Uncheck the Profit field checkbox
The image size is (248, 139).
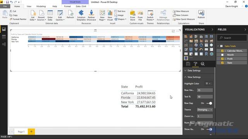pos(222,59)
